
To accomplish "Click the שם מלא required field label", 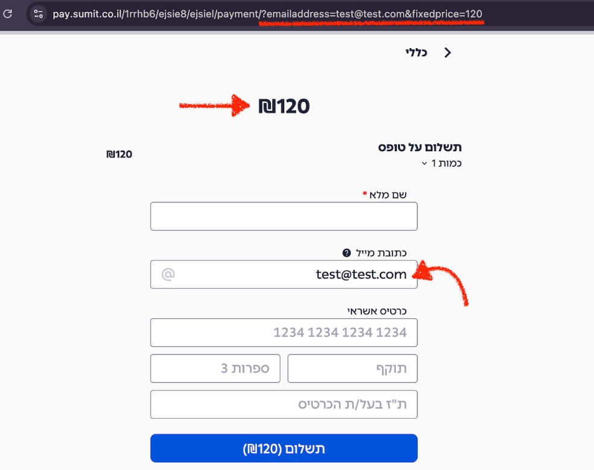I will (385, 195).
